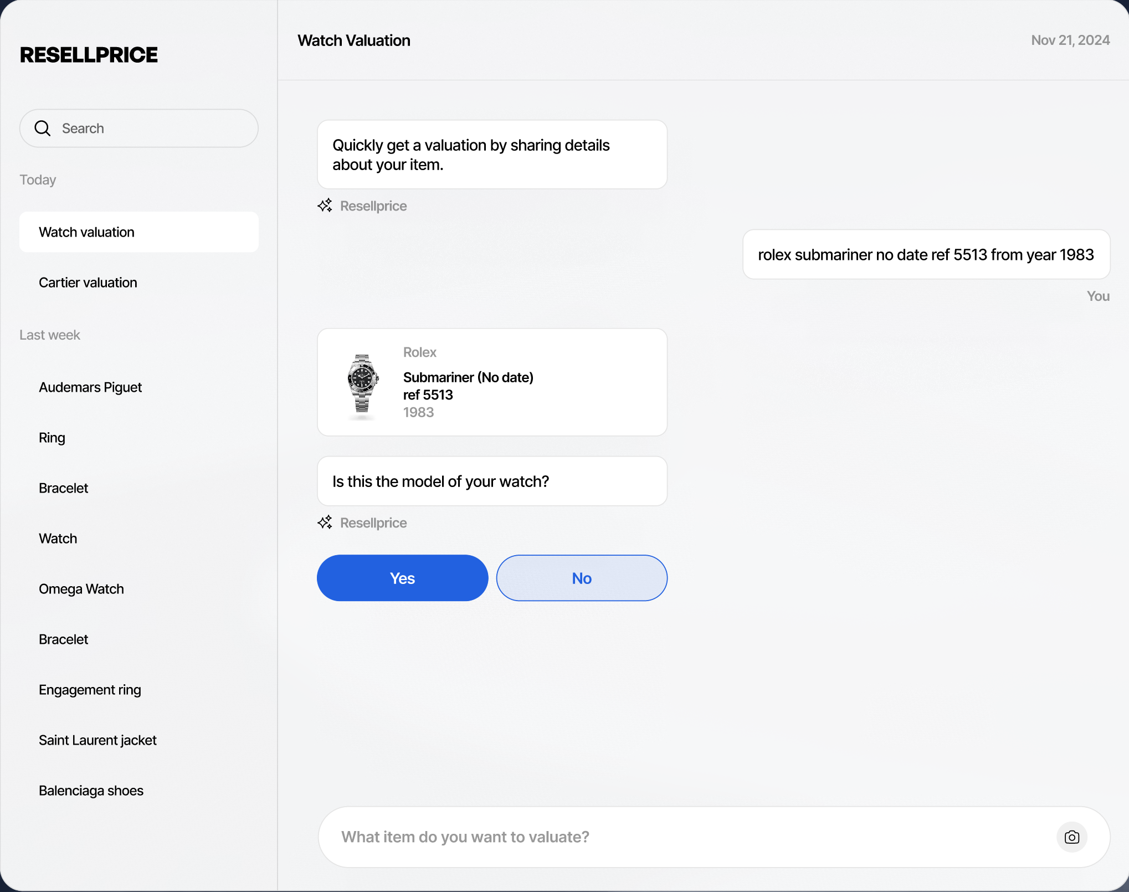Screen dimensions: 1129x892
Task: Click the sparkle icon below first message
Action: click(325, 206)
